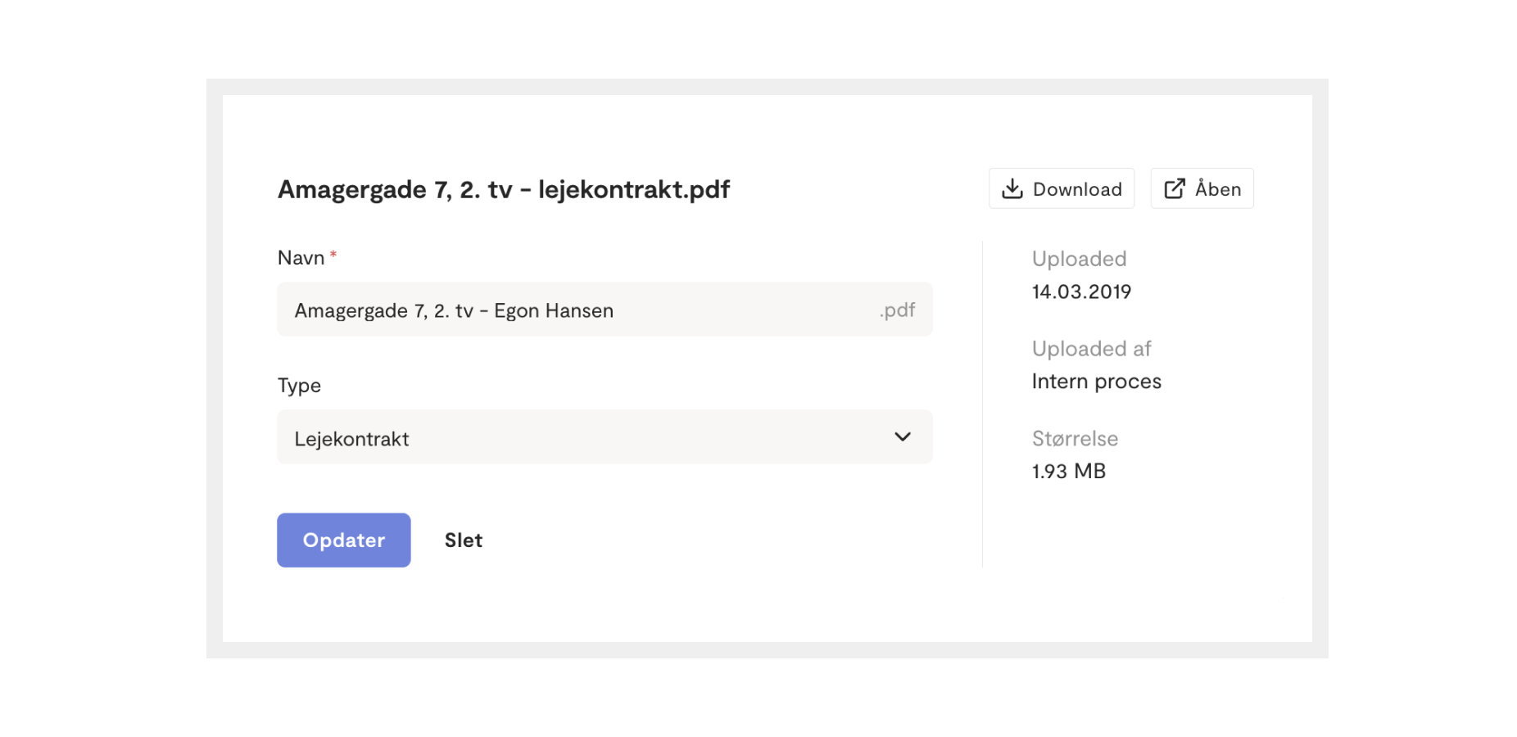
Task: Click the Slet delete link
Action: click(x=464, y=540)
